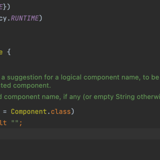Click the E}) fragment on the top line
The height and width of the screenshot is (160, 160).
(x=5, y=7)
